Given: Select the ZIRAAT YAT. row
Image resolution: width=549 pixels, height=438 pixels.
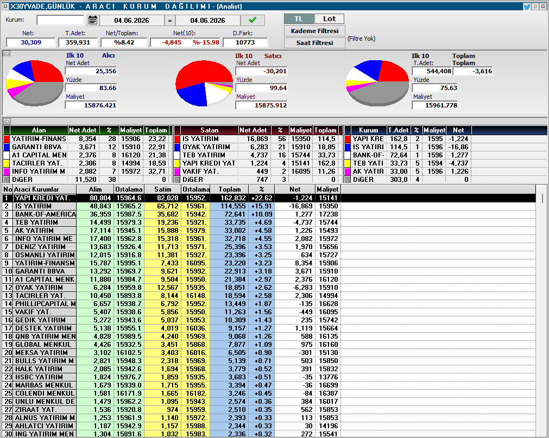Looking at the screenshot, I should [269, 410].
